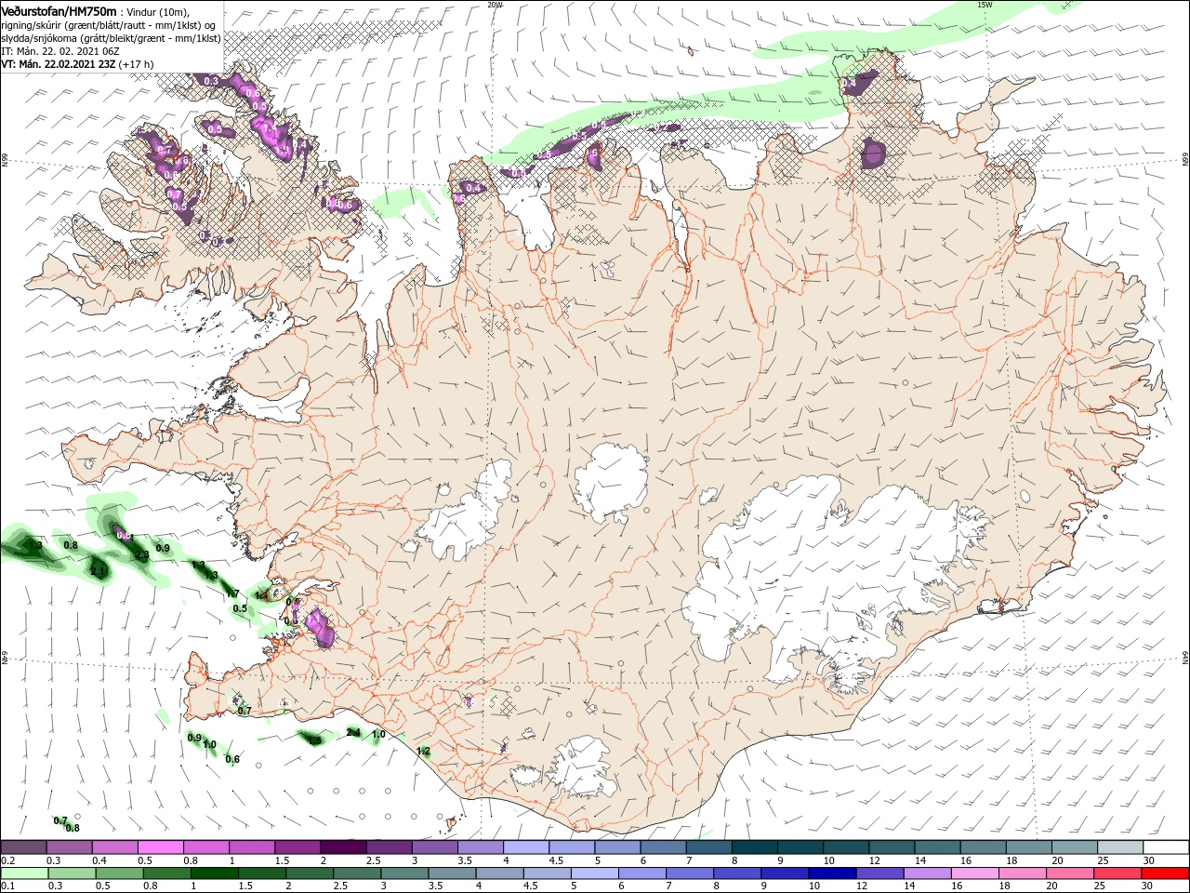1190x893 pixels.
Task: Click the 20W longitude label
Action: (495, 5)
